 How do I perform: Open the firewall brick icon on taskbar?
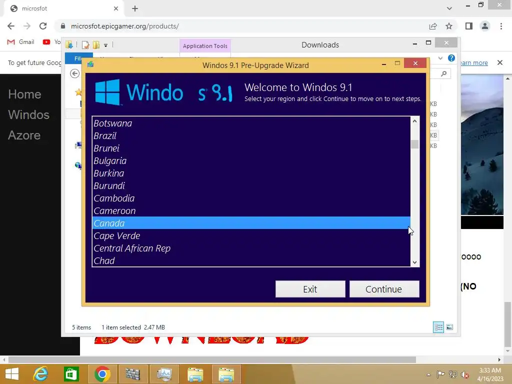coord(132,374)
